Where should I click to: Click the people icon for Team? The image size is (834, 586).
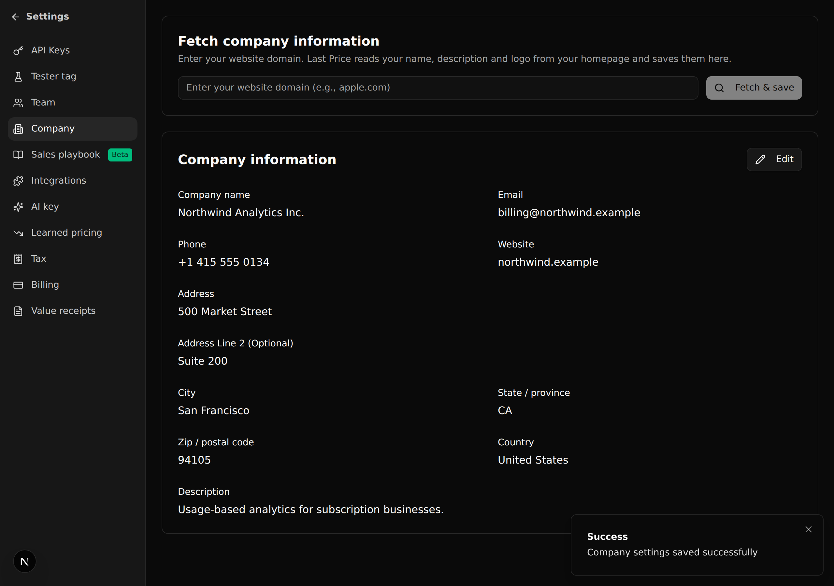(x=18, y=103)
